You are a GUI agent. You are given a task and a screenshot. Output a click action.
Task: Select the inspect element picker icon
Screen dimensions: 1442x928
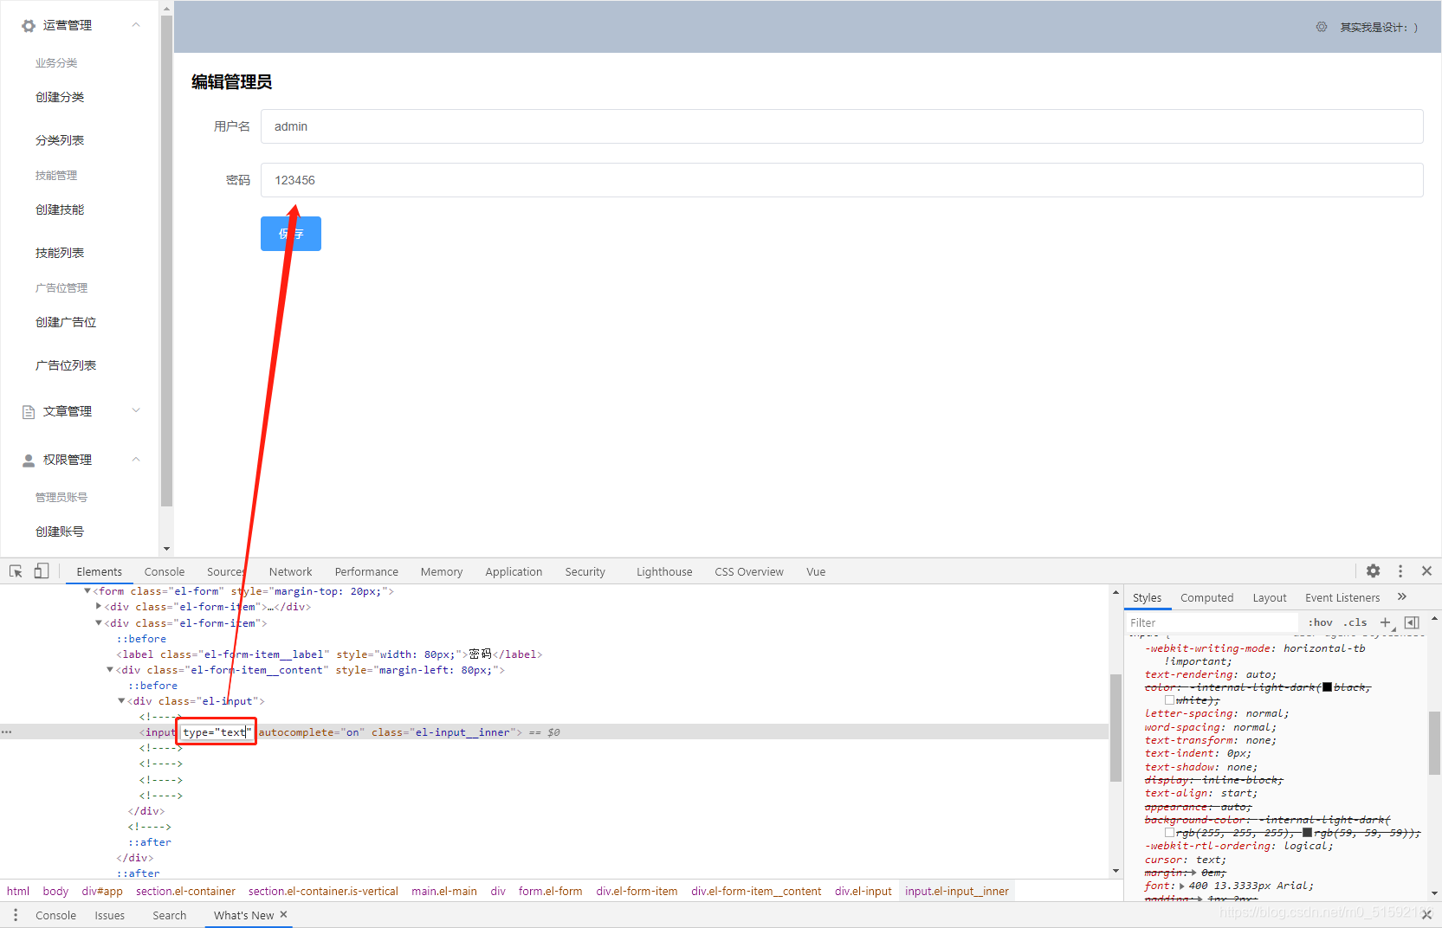pyautogui.click(x=16, y=571)
